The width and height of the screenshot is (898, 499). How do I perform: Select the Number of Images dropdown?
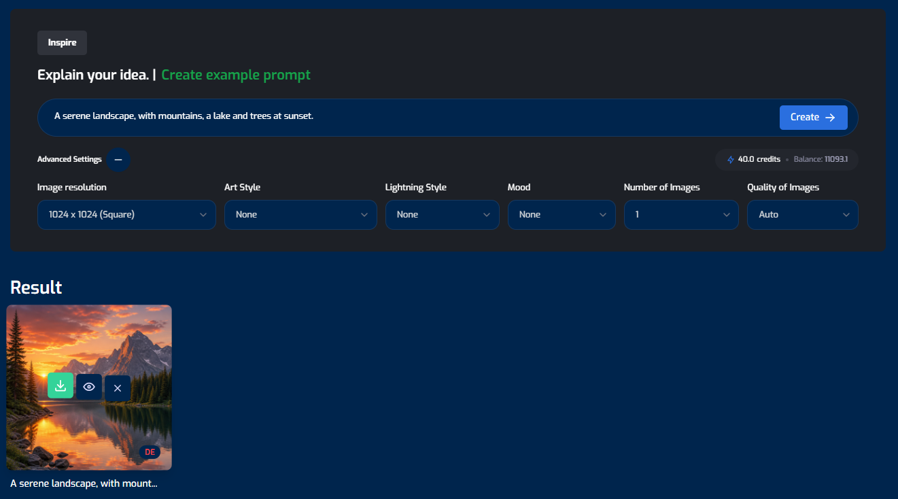pyautogui.click(x=681, y=215)
